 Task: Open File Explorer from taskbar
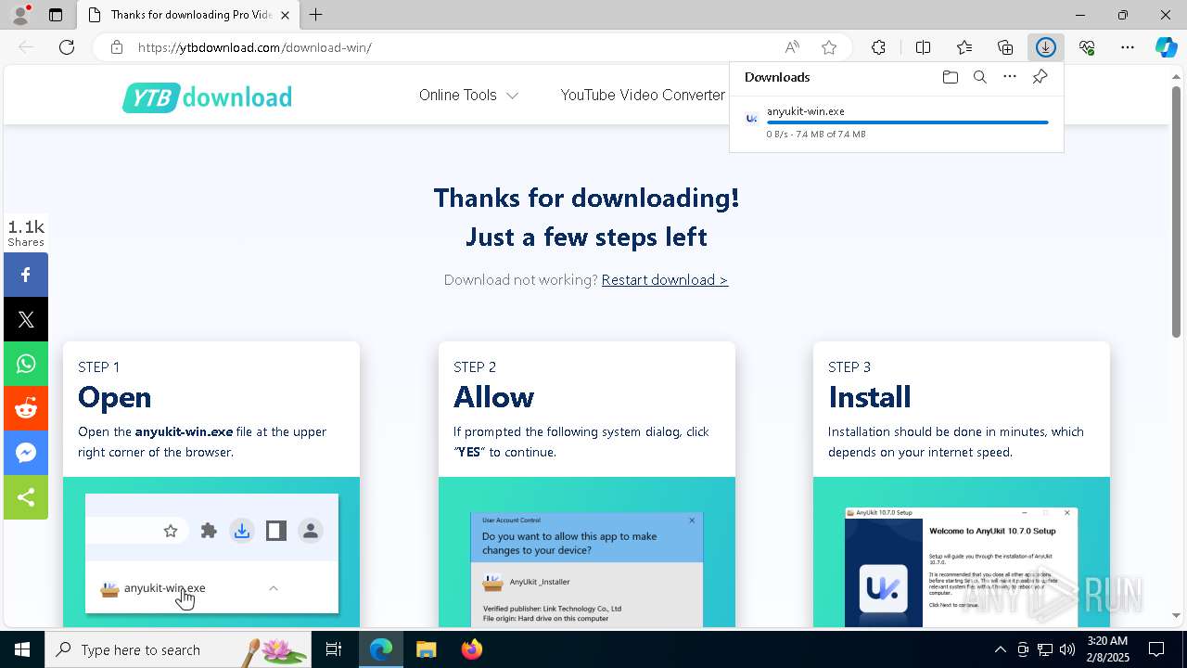point(426,649)
